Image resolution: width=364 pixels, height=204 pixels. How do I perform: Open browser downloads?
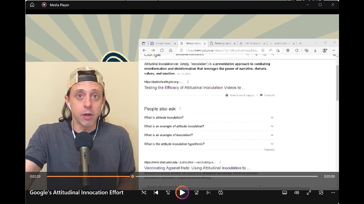coord(315,50)
